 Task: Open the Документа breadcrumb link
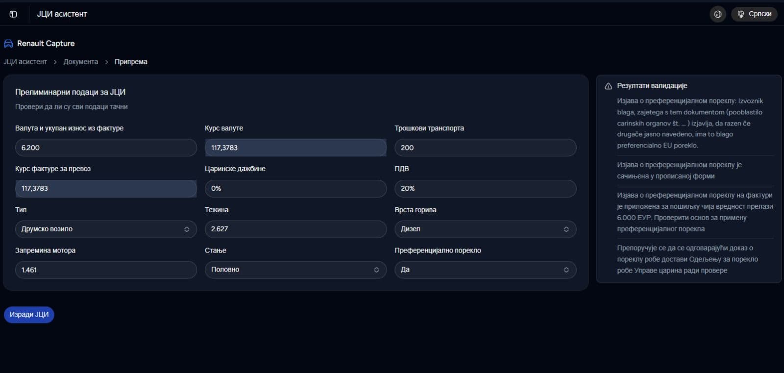pyautogui.click(x=80, y=62)
